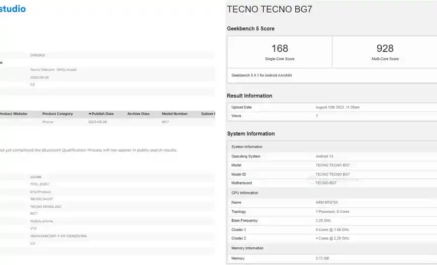Sort the listing by Publish Date arrow
This screenshot has width=437, height=265.
click(90, 114)
